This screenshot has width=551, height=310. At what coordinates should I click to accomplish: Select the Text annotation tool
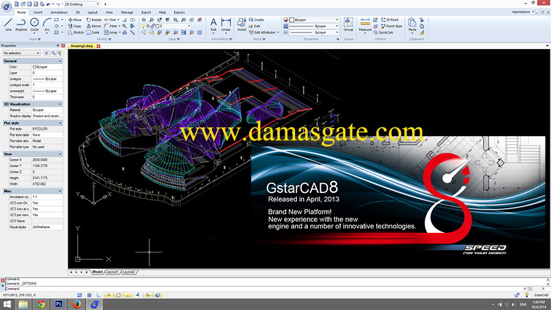click(213, 25)
